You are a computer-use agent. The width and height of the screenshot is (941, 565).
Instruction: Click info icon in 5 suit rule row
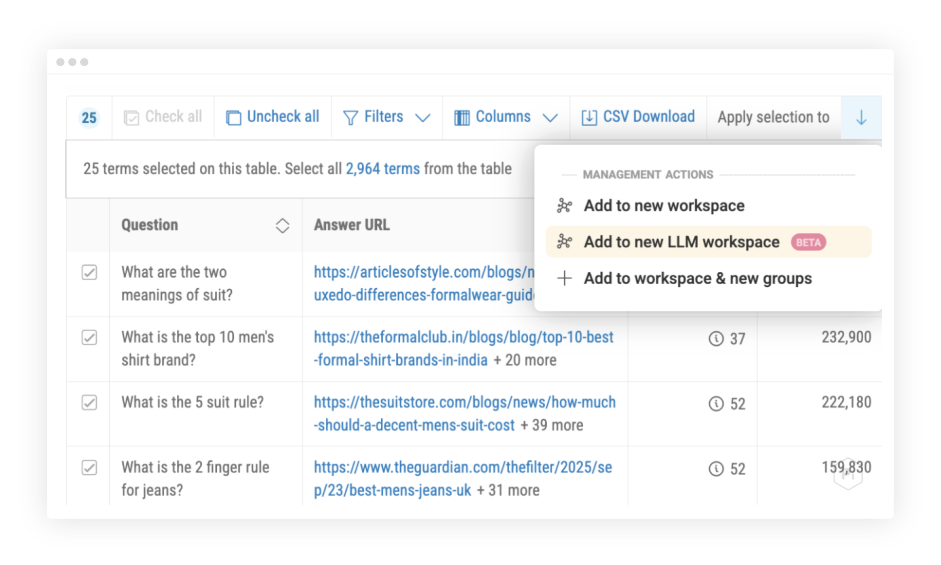(x=716, y=403)
